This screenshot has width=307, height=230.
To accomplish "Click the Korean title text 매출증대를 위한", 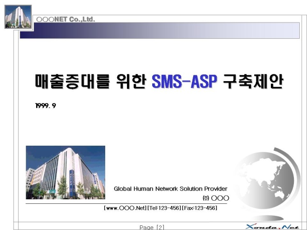I will point(91,81).
